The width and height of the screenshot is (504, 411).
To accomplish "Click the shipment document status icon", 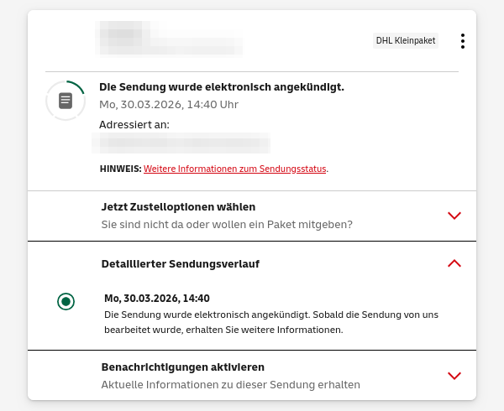I will (66, 101).
